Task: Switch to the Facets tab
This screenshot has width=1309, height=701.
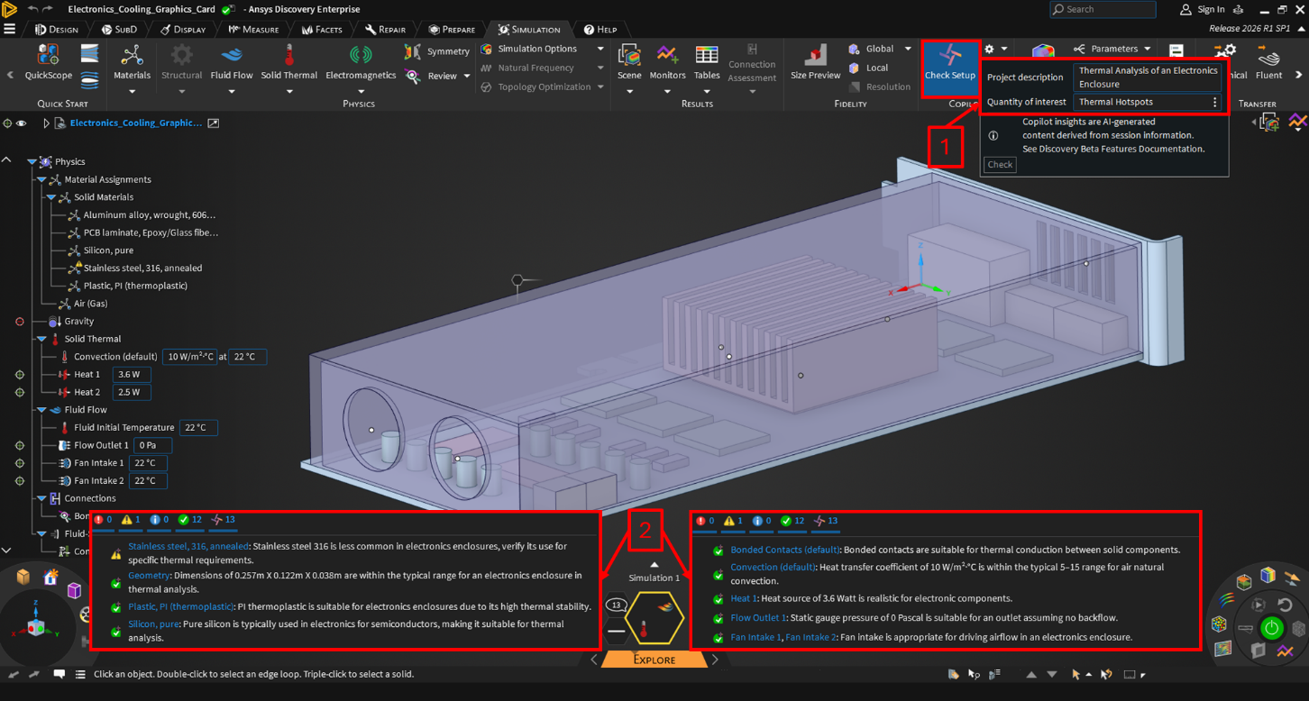Action: 322,29
